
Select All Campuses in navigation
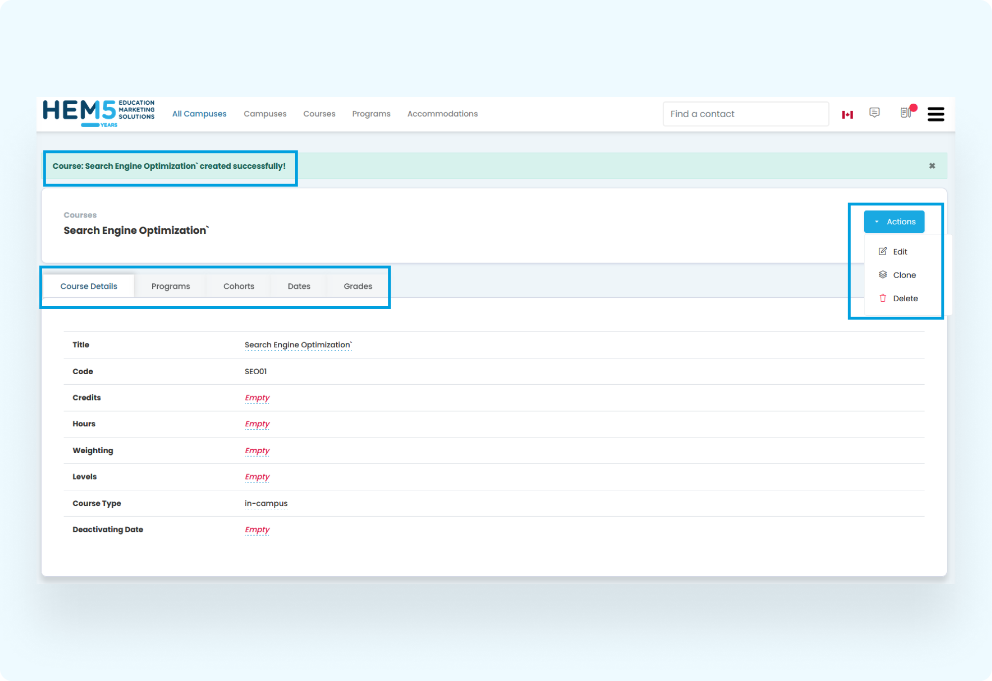(199, 114)
